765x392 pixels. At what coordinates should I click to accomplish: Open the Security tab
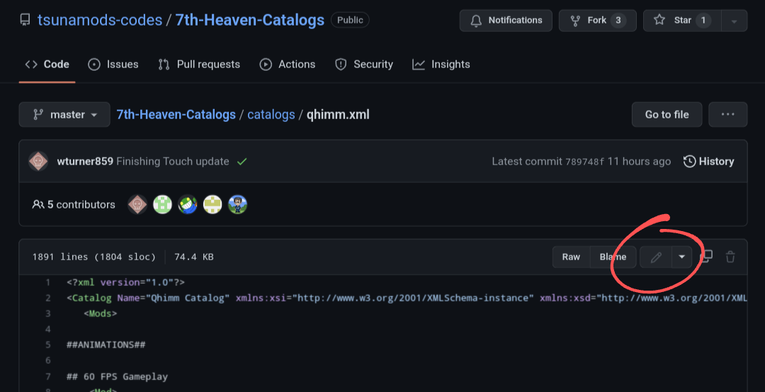[364, 65]
